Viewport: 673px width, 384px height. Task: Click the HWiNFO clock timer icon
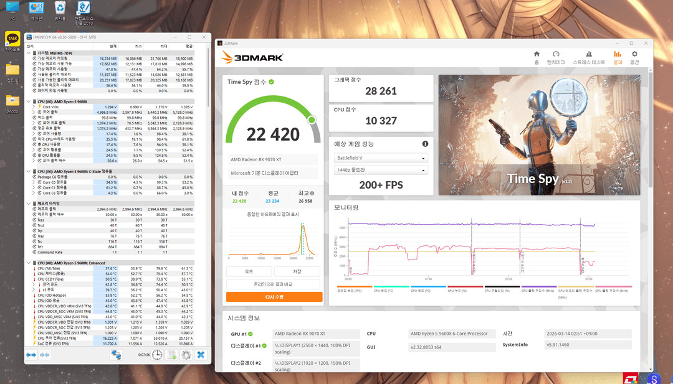click(156, 355)
